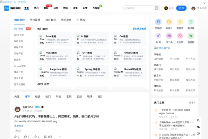Click 登录/注册 link
Image resolution: width=208 pixels, height=139 pixels.
point(202,8)
